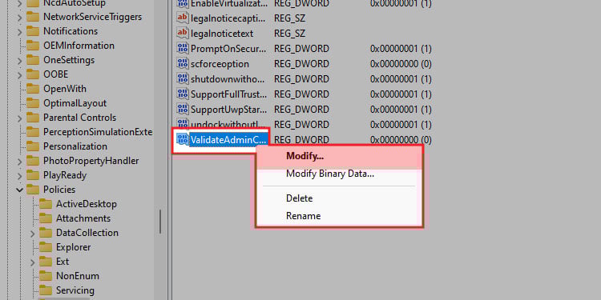Click the OptimalLayout folder icon
601x300 pixels.
33,103
